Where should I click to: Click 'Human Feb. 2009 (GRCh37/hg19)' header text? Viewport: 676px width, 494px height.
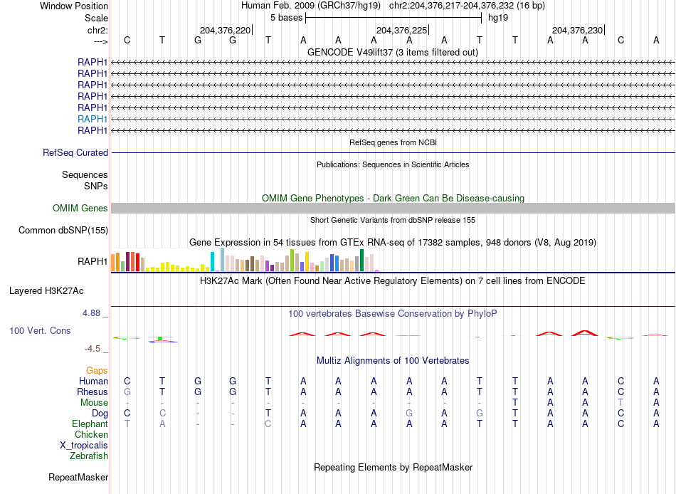tap(311, 6)
